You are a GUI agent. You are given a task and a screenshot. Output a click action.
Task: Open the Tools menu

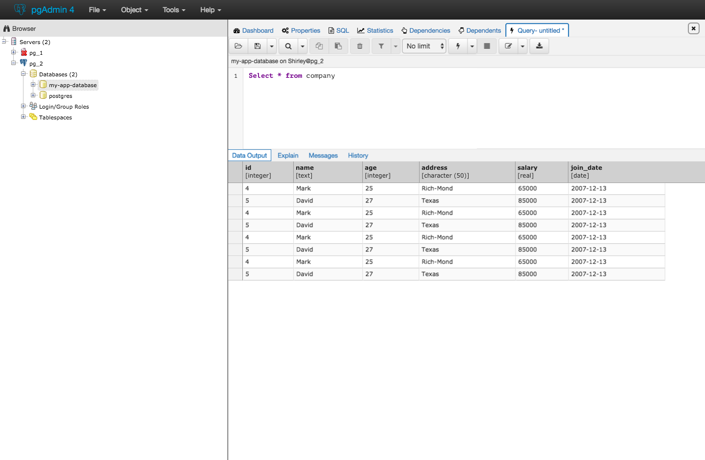174,10
